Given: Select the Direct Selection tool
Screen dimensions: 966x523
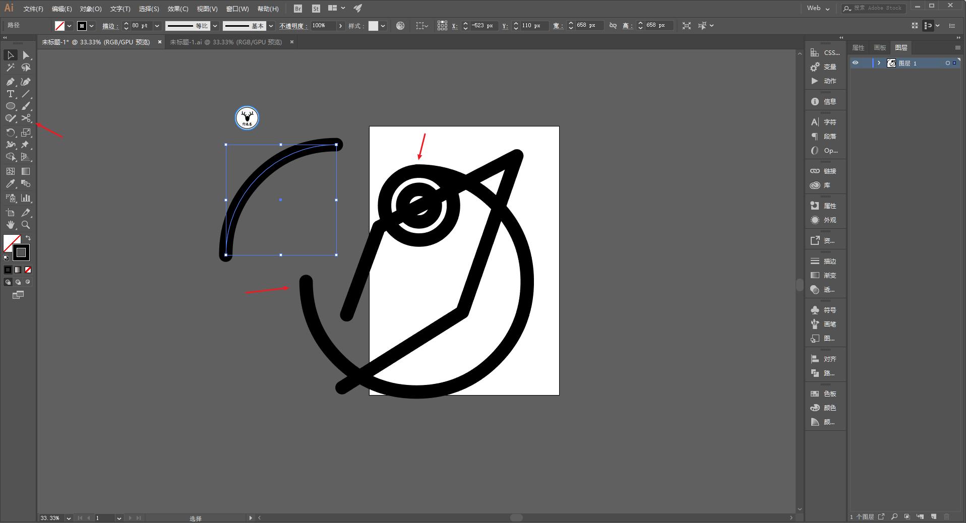Looking at the screenshot, I should click(x=26, y=55).
